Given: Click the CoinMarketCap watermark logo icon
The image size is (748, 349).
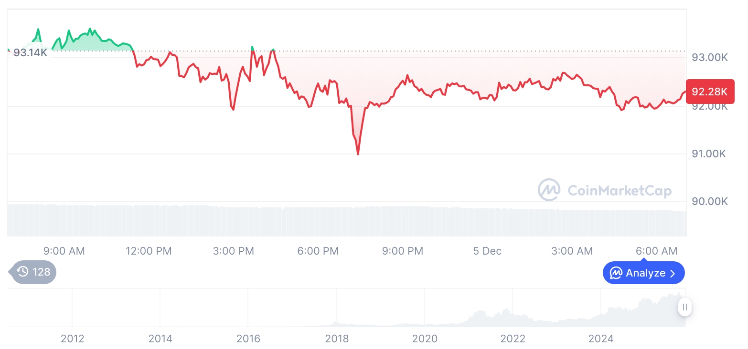Looking at the screenshot, I should pyautogui.click(x=549, y=190).
